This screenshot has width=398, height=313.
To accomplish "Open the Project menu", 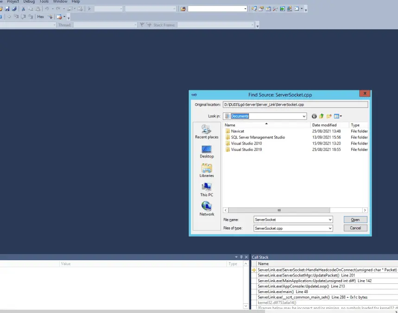I will tap(13, 1).
